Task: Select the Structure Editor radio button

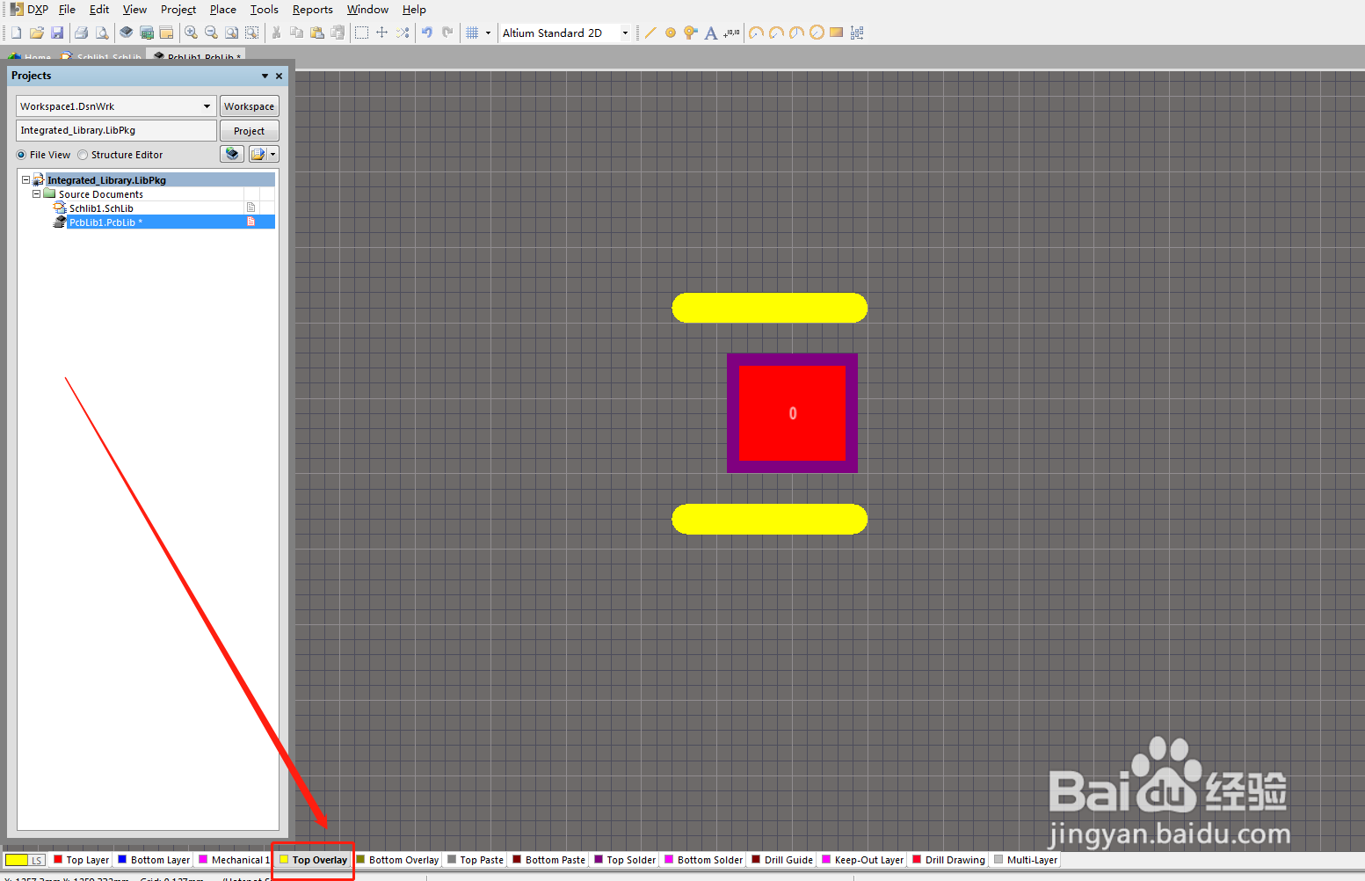Action: 83,155
